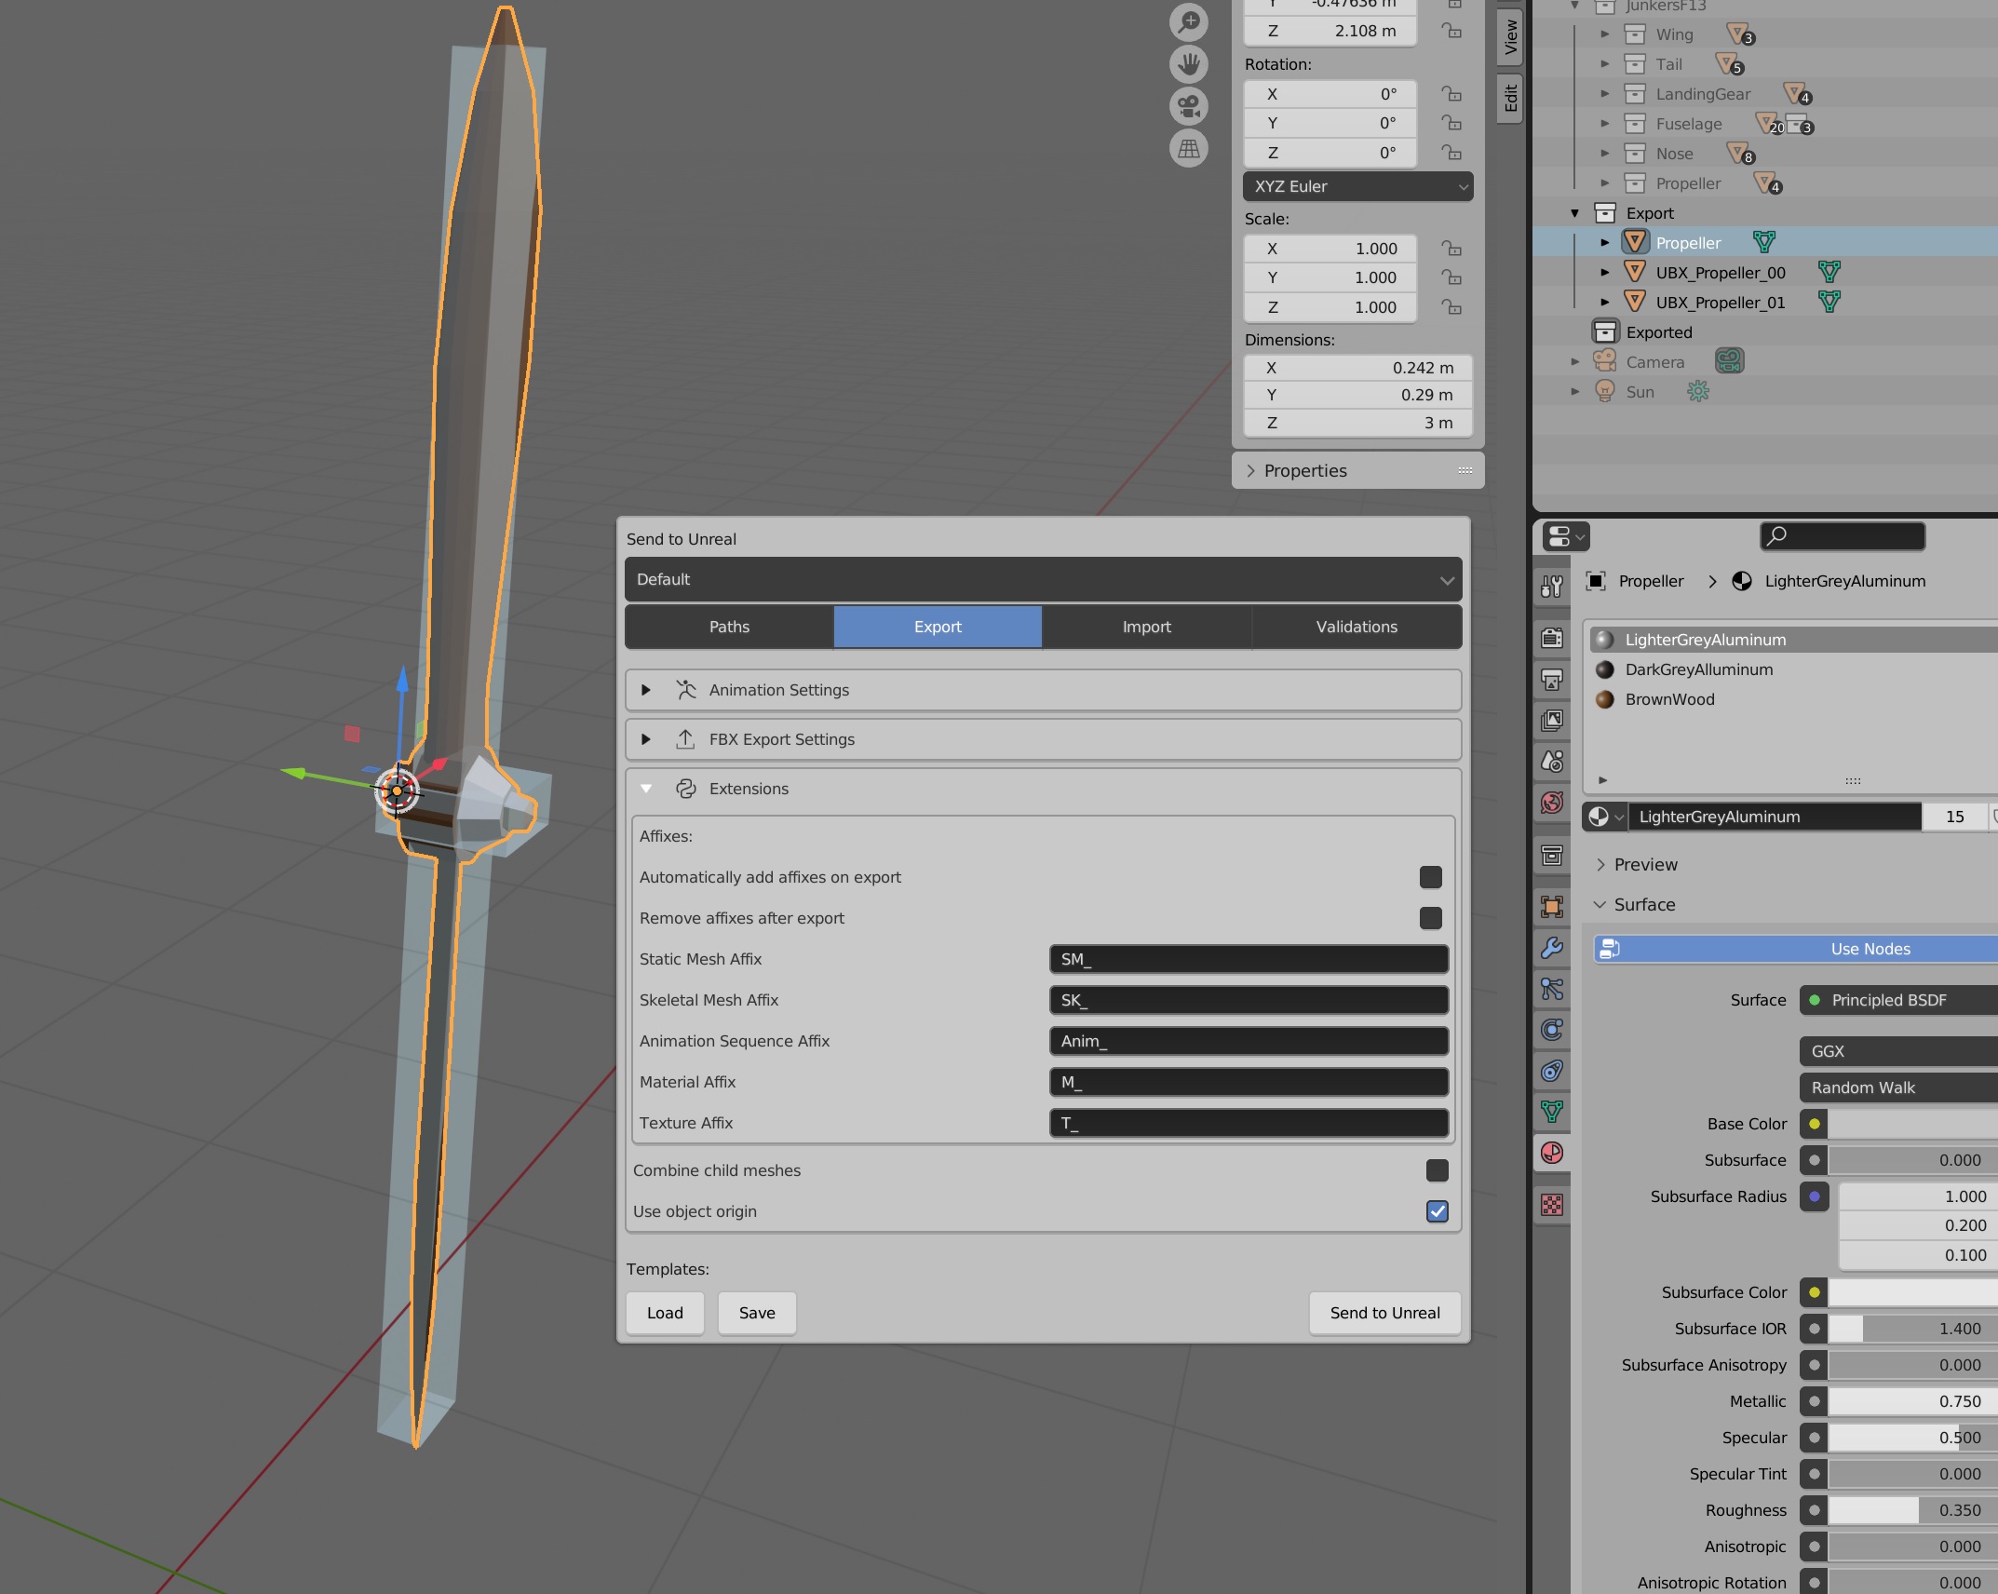The image size is (1998, 1594).
Task: Click the Send to Unreal button
Action: 1384,1313
